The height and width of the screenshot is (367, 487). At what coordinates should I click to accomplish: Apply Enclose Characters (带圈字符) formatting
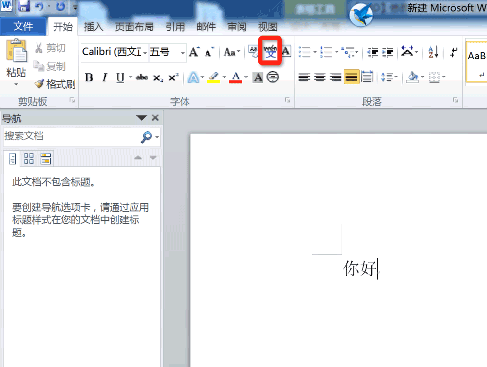273,77
